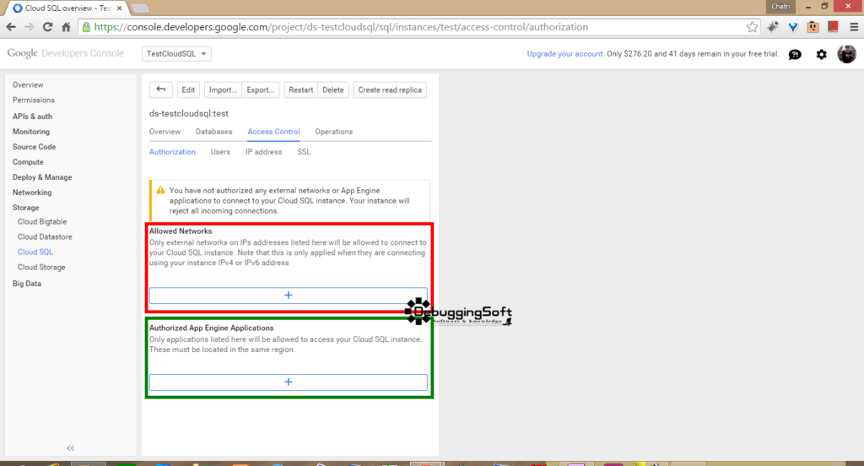Image resolution: width=864 pixels, height=466 pixels.
Task: Close the Cloud SQL overview tab
Action: (120, 8)
